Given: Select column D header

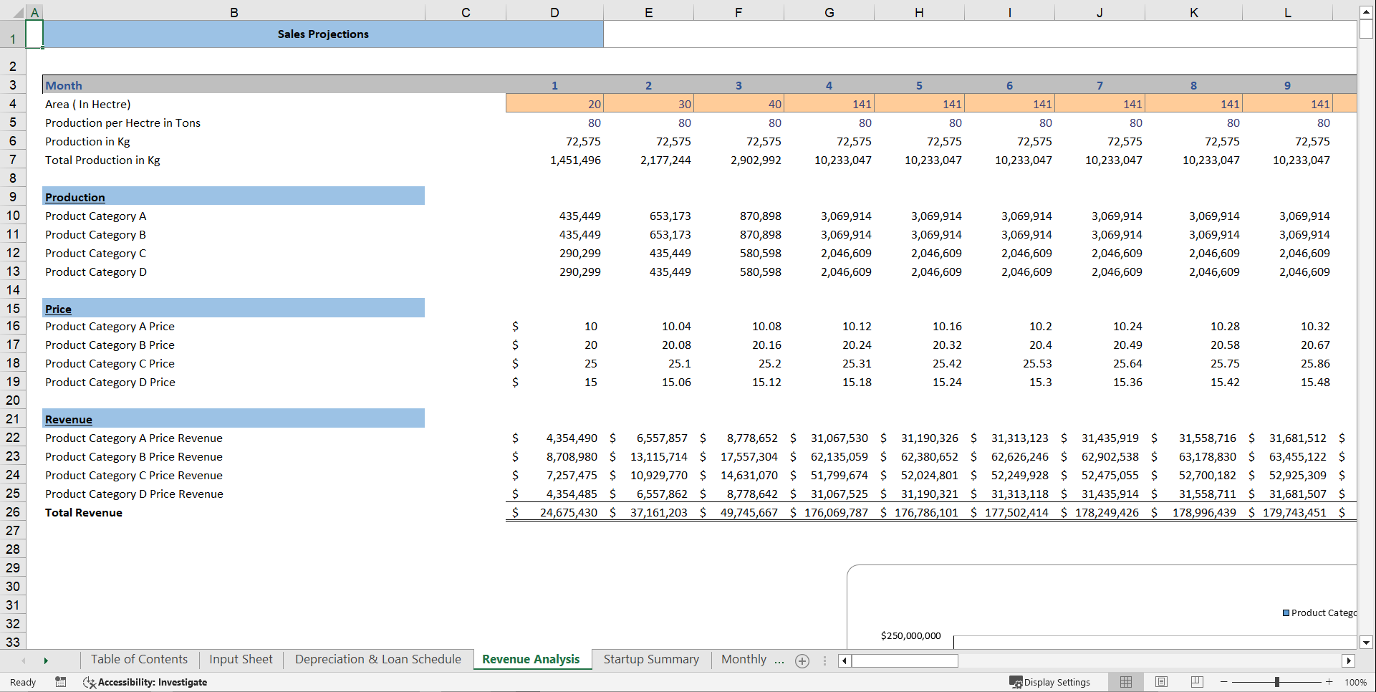Looking at the screenshot, I should pos(554,12).
